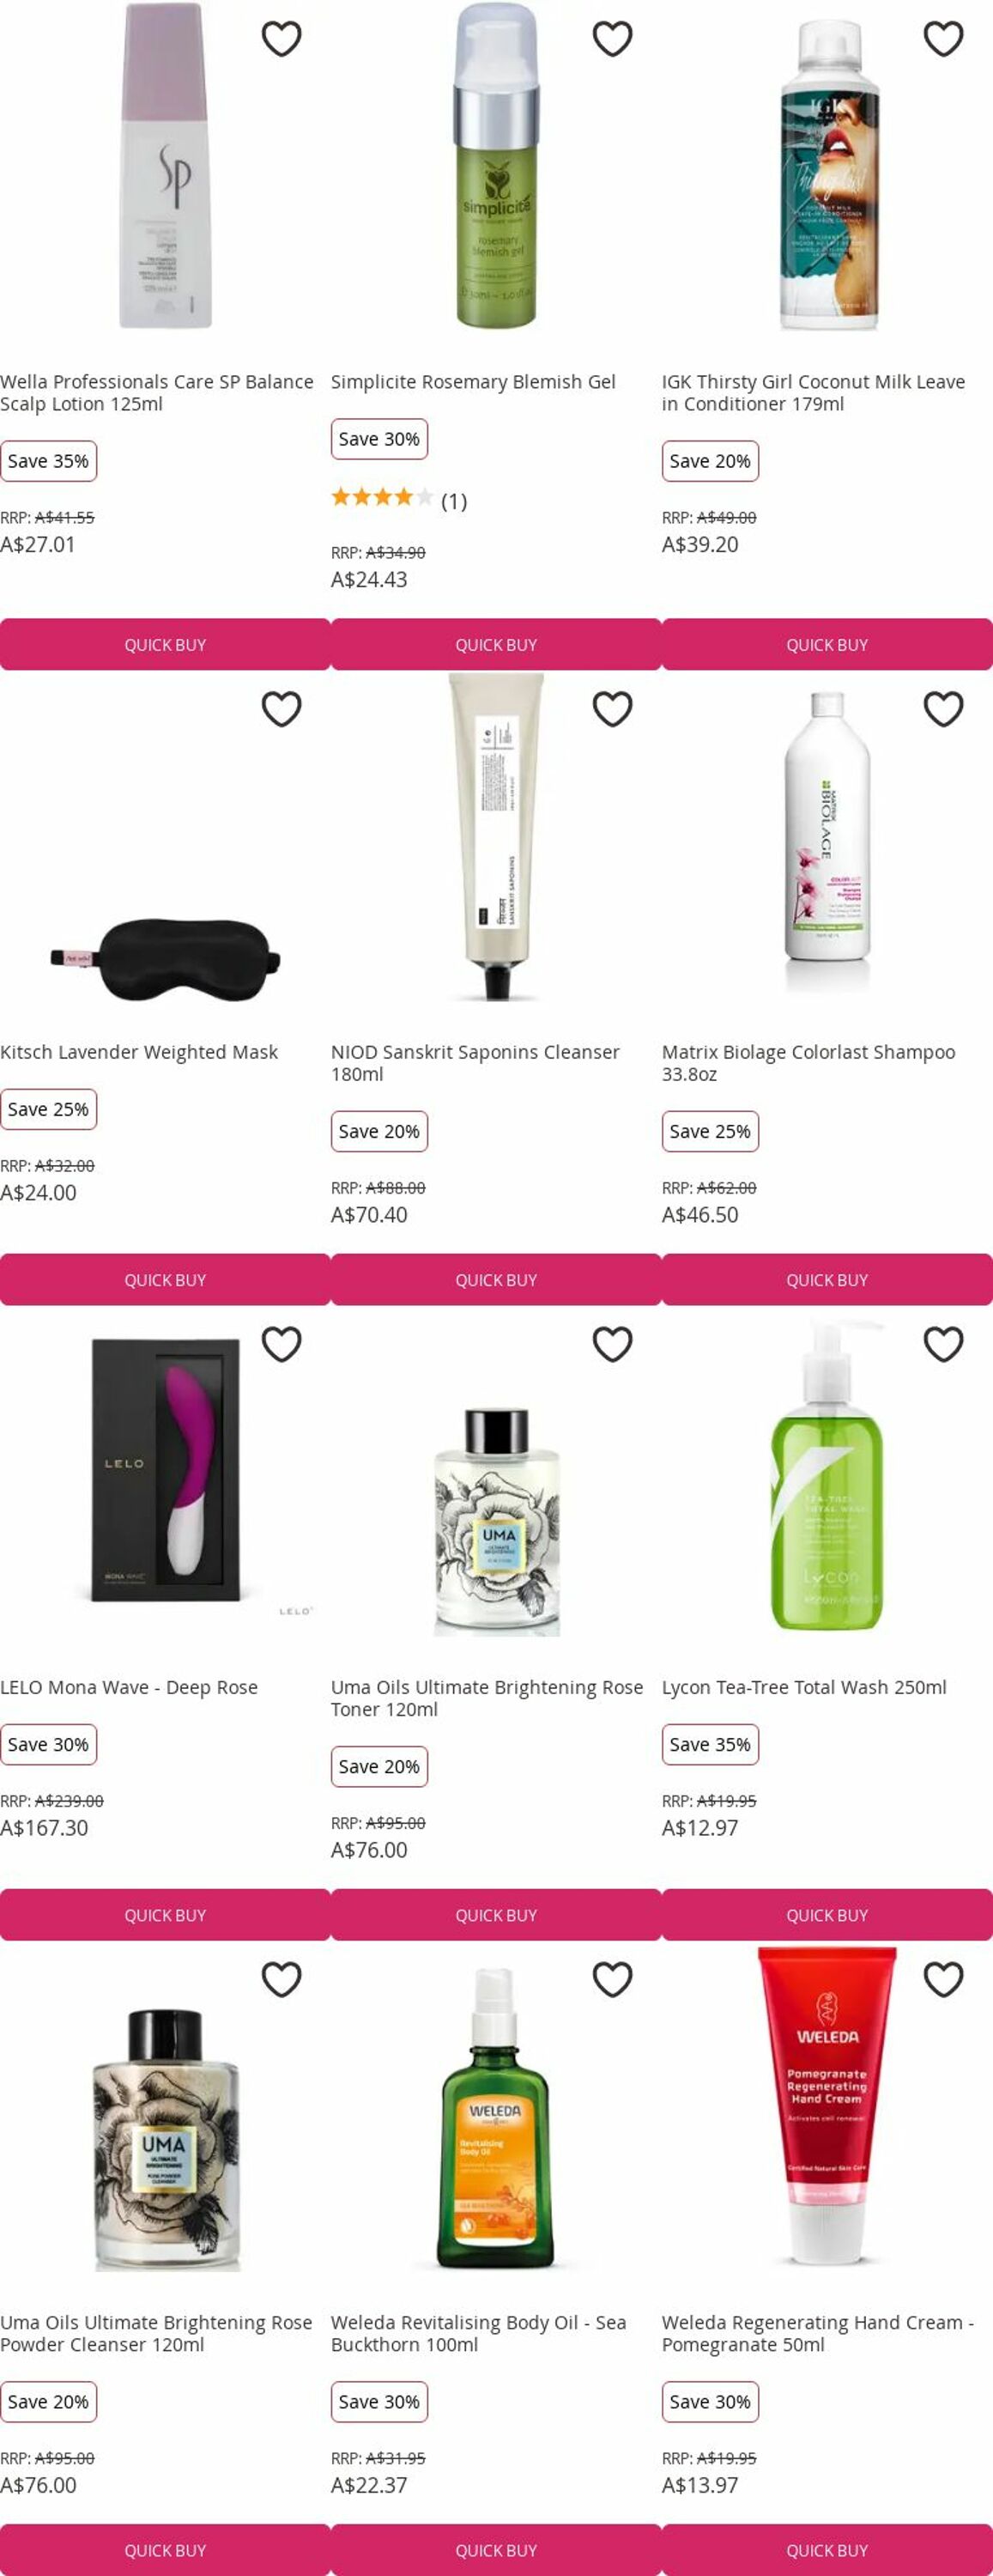Viewport: 993px width, 2576px height.
Task: Wishlist the Uma Oils Rose Toner heart
Action: [612, 1344]
